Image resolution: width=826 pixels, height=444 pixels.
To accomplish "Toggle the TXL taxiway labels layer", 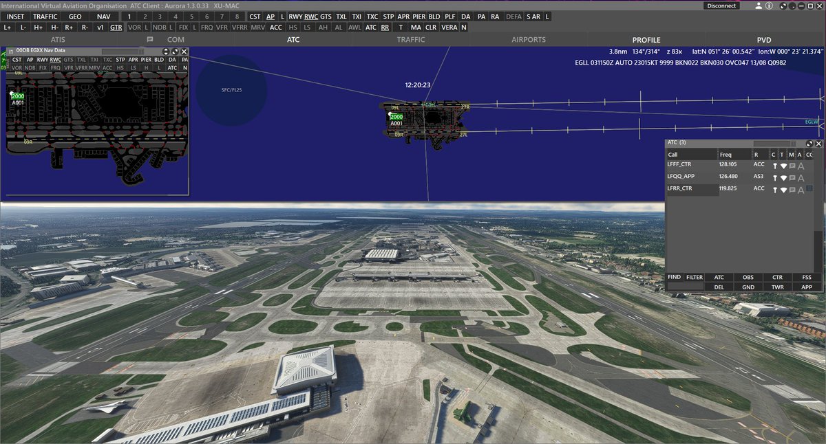I will click(x=341, y=16).
